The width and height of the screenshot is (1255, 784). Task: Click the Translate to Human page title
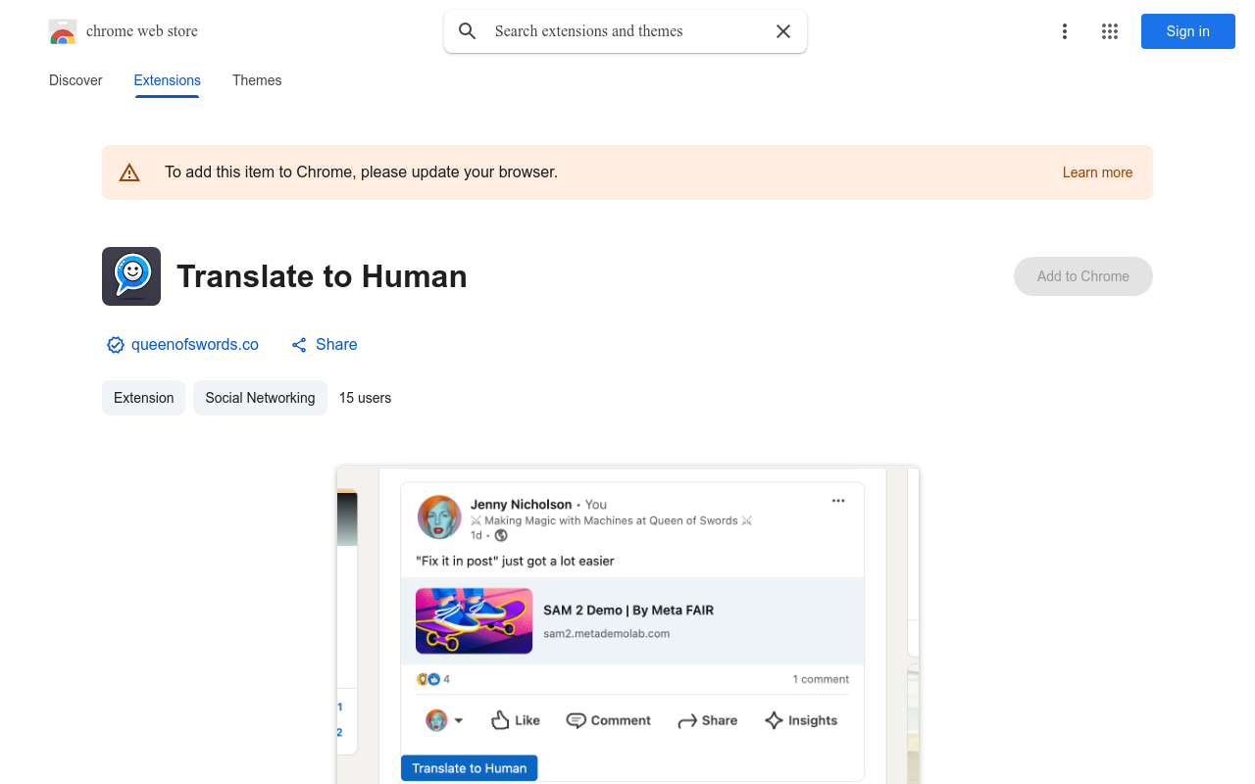coord(322,276)
